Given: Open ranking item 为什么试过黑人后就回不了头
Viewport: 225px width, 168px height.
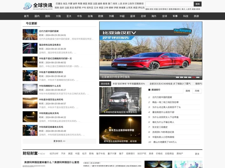Looking at the screenshot, I should [167, 107].
